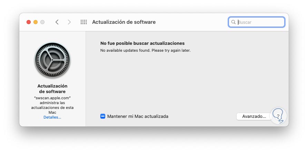308x152 pixels.
Task: Show all preferences with grid icon
Action: pyautogui.click(x=83, y=22)
